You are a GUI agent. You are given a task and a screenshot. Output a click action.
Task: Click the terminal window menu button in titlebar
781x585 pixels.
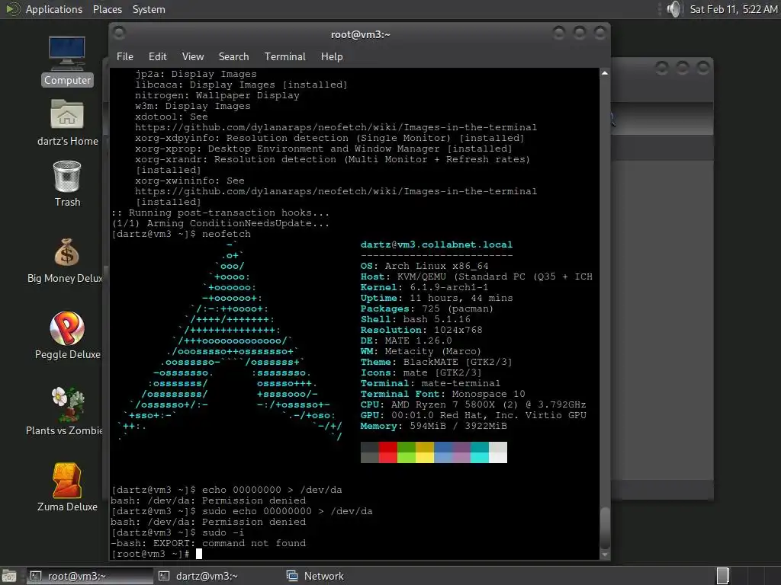click(119, 34)
